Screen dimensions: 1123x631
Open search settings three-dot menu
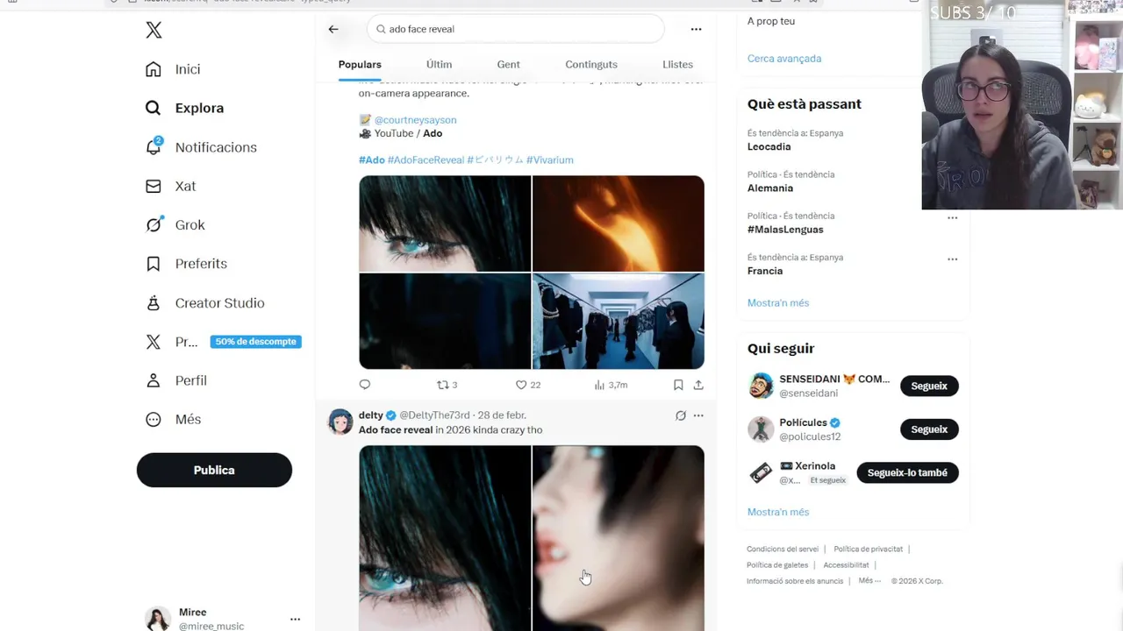pos(696,29)
